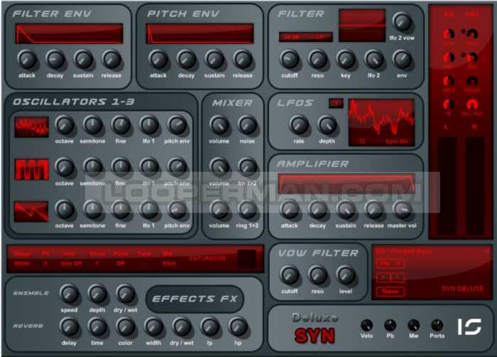Adjust the lfo 2 vow knob
The image size is (497, 357).
pos(402,21)
